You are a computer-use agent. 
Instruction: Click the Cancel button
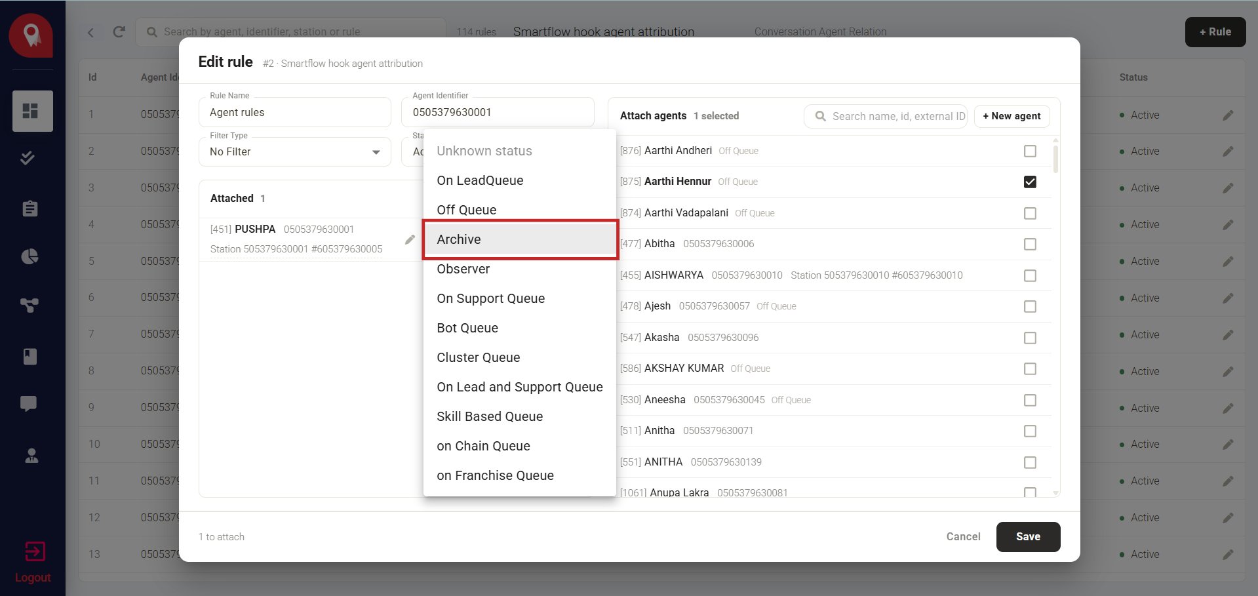point(963,536)
